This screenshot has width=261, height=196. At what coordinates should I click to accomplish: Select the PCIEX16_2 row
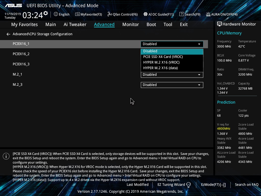coord(104,54)
